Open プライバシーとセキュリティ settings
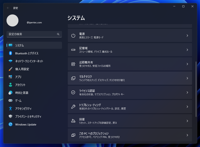Viewport: 200px width, 147px height. click(x=34, y=116)
